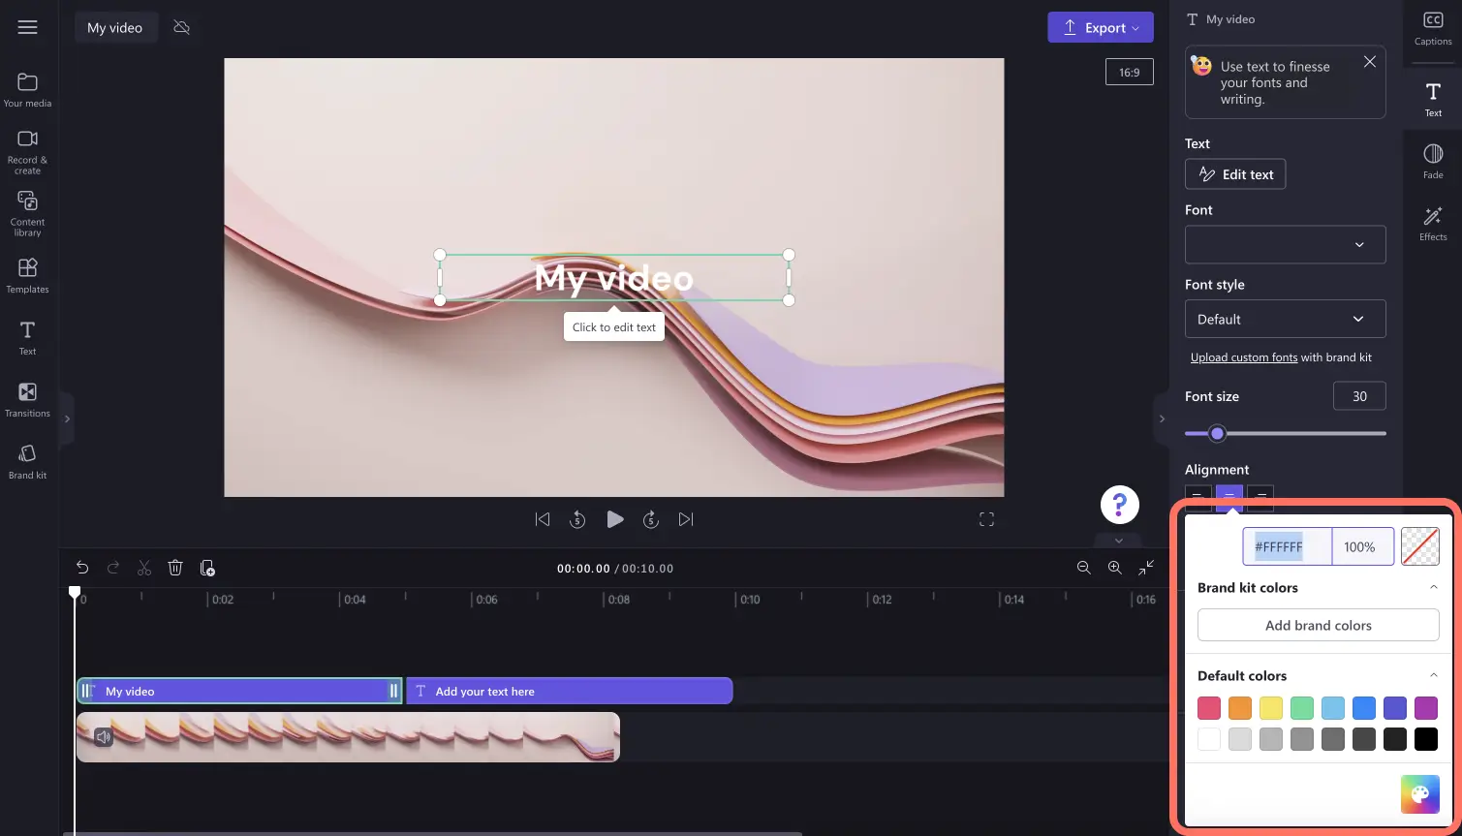Open Record & create panel
The image size is (1462, 836).
click(x=27, y=152)
